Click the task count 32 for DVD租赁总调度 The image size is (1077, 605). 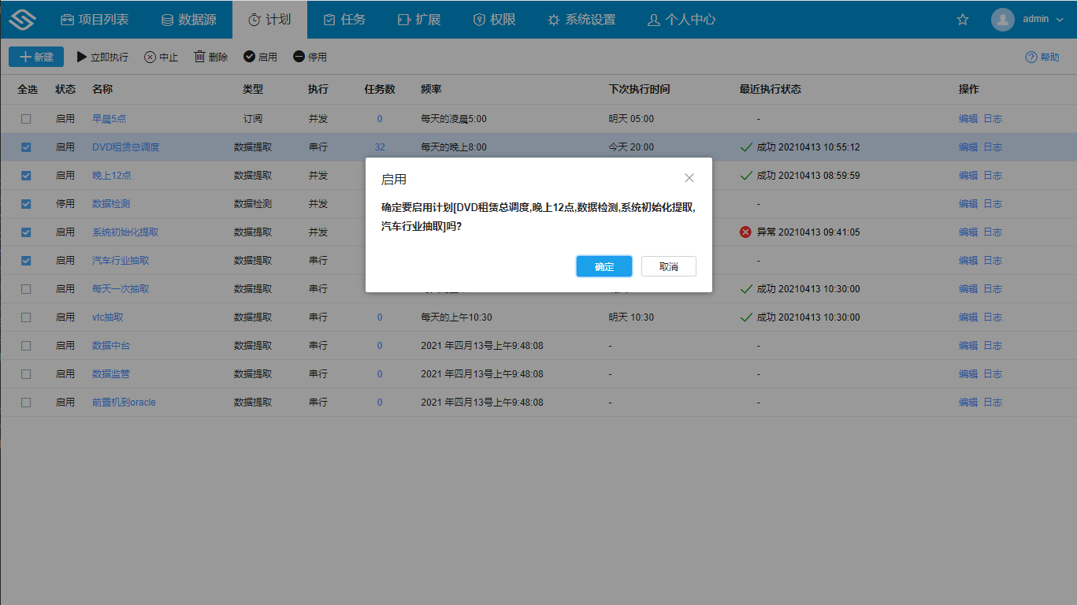pos(379,147)
